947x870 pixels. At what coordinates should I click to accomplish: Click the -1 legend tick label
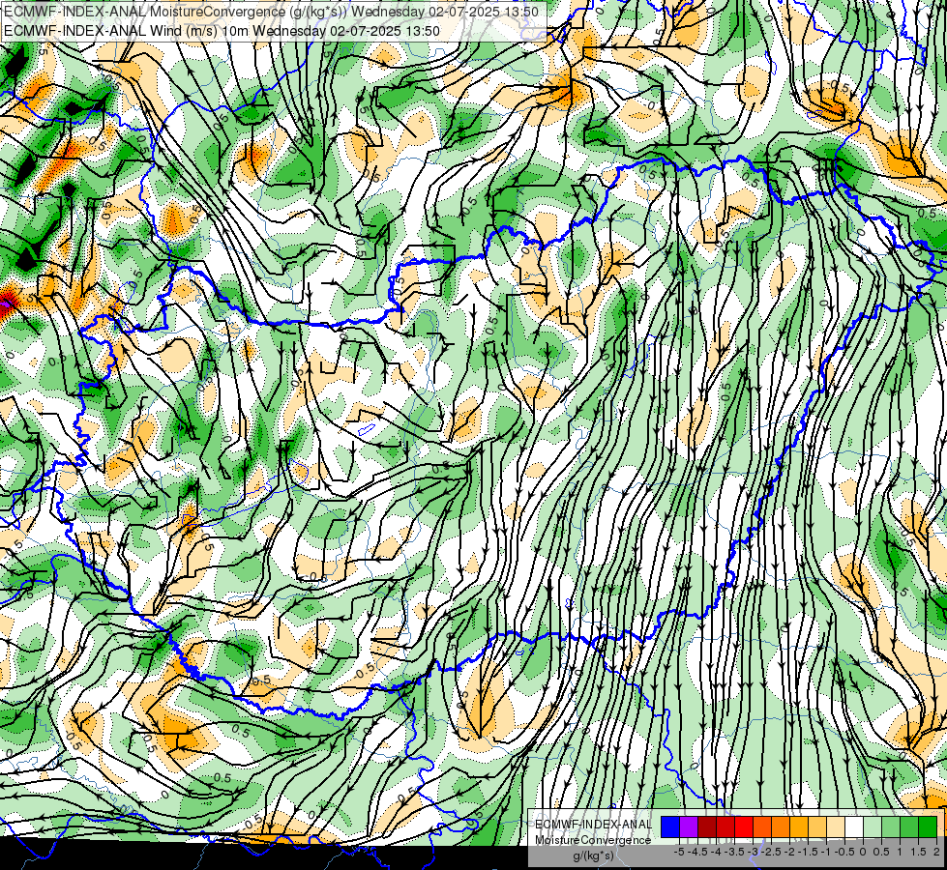(827, 852)
